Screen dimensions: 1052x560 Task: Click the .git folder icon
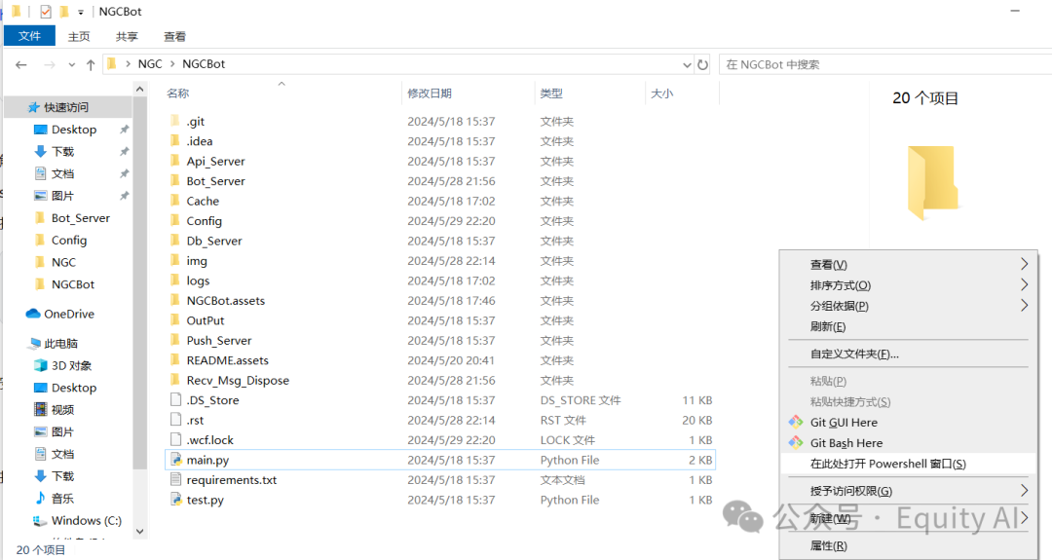[x=175, y=121]
